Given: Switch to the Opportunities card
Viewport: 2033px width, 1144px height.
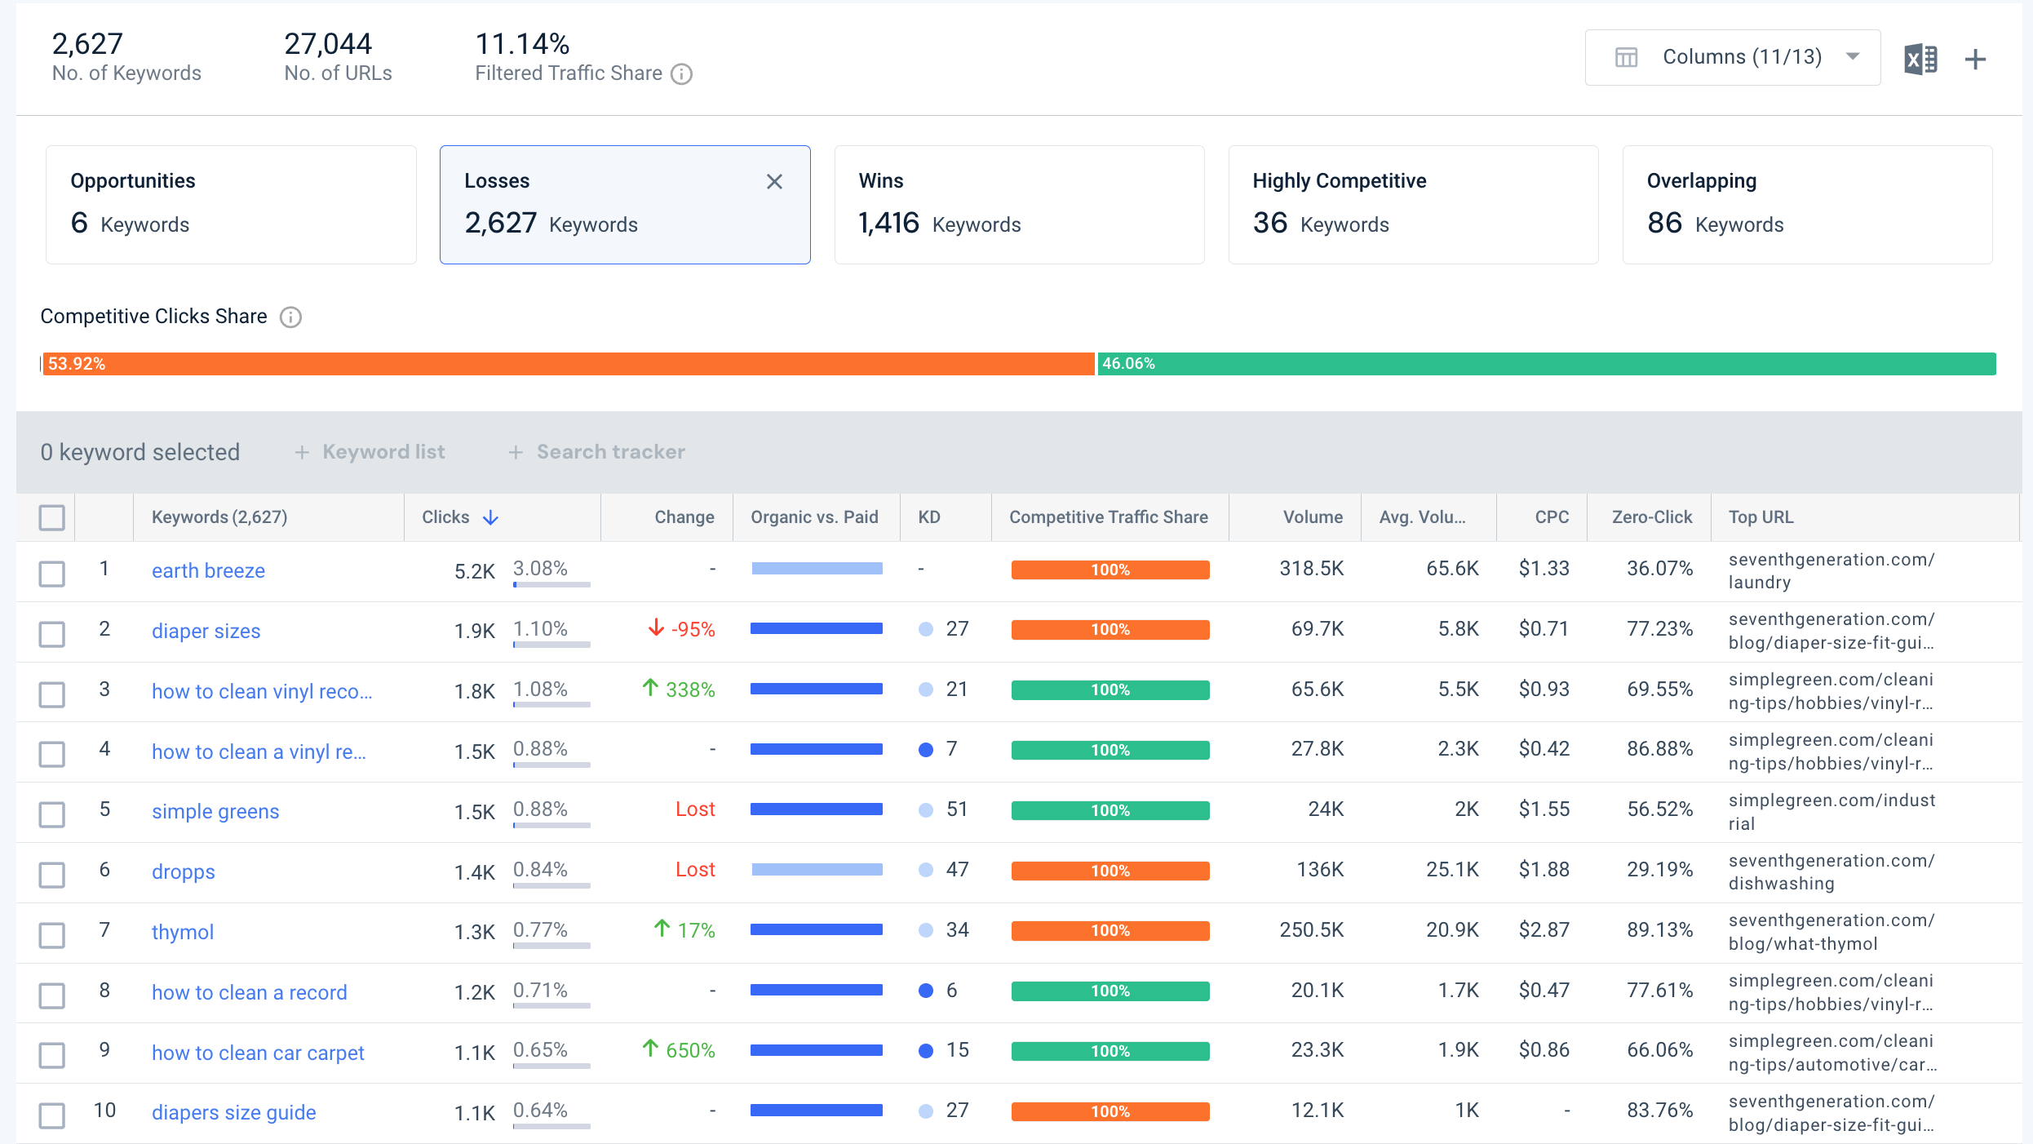Looking at the screenshot, I should [231, 205].
